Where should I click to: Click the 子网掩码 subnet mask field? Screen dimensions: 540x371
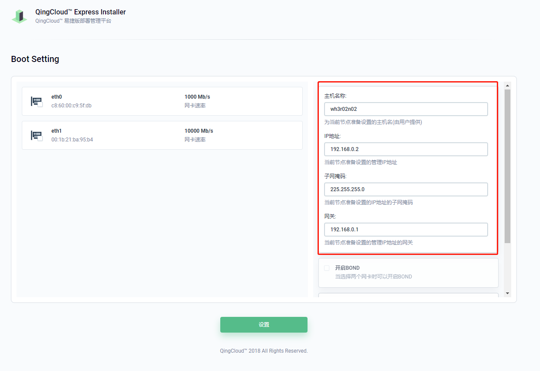(x=406, y=189)
